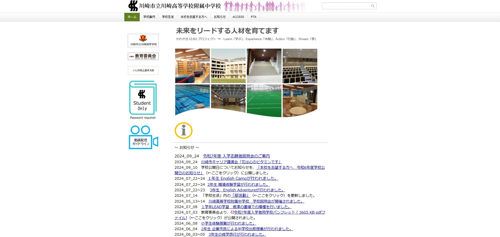The image size is (500, 237).
Task: Open the PTA menu item
Action: point(254,17)
